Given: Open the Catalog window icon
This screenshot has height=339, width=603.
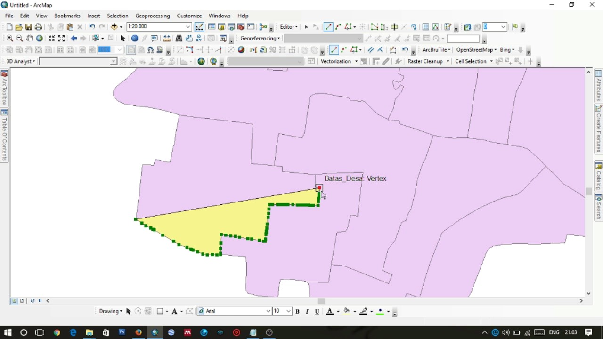Looking at the screenshot, I should point(221,27).
